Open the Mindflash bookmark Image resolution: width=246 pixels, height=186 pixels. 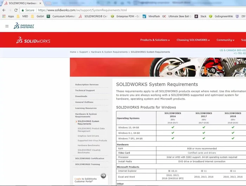click(x=151, y=16)
